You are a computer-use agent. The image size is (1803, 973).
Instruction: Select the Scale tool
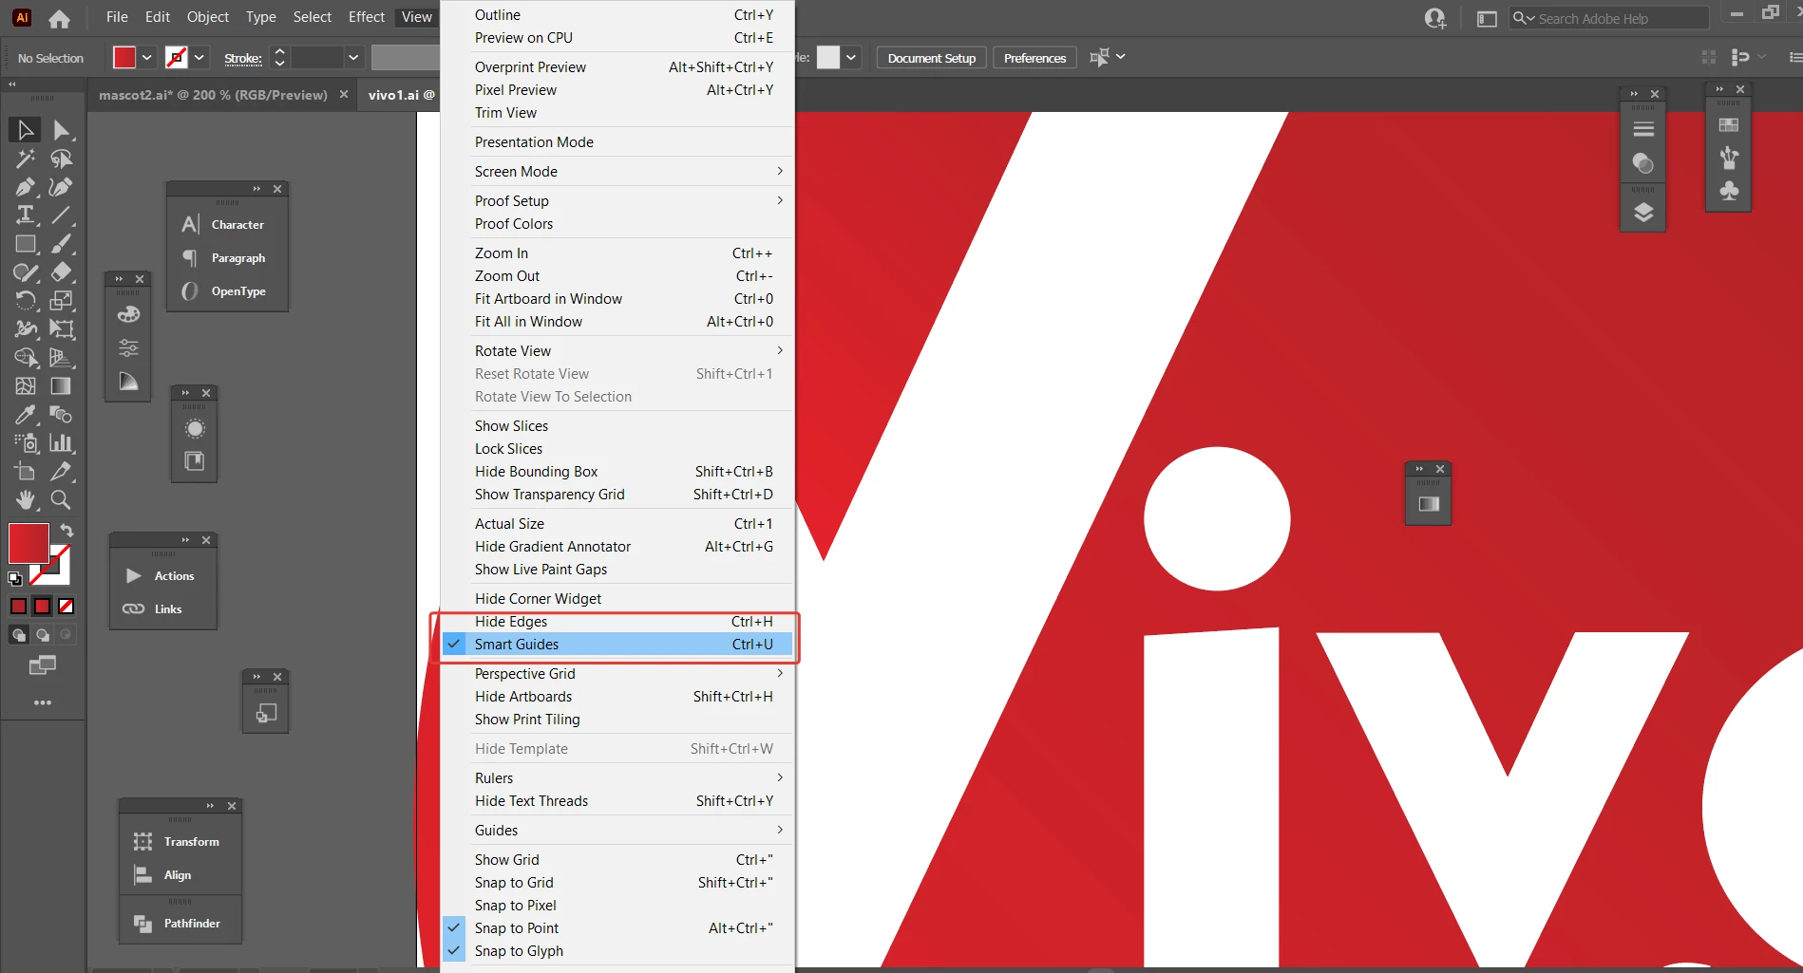point(62,301)
